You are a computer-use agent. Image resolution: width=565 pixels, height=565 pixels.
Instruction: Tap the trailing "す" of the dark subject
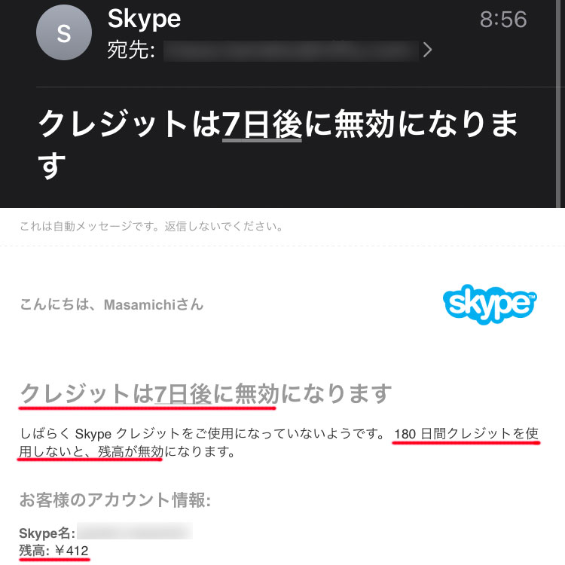click(x=52, y=166)
